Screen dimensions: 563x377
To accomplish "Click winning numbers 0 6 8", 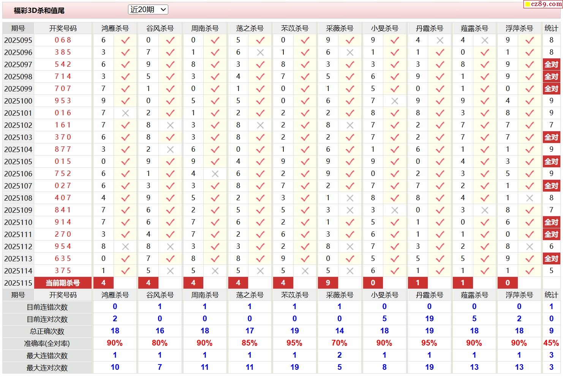I will 63,40.
